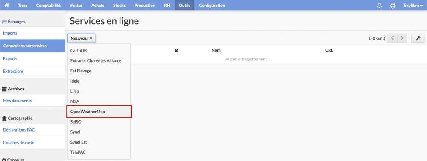The height and width of the screenshot is (161, 427).
Task: Sort by the URL column header
Action: 329,50
